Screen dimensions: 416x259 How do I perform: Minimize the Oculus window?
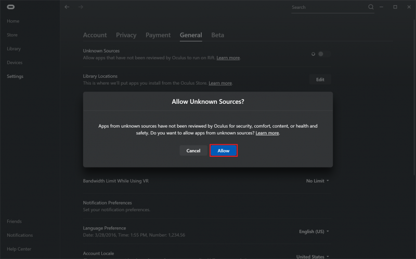381,7
